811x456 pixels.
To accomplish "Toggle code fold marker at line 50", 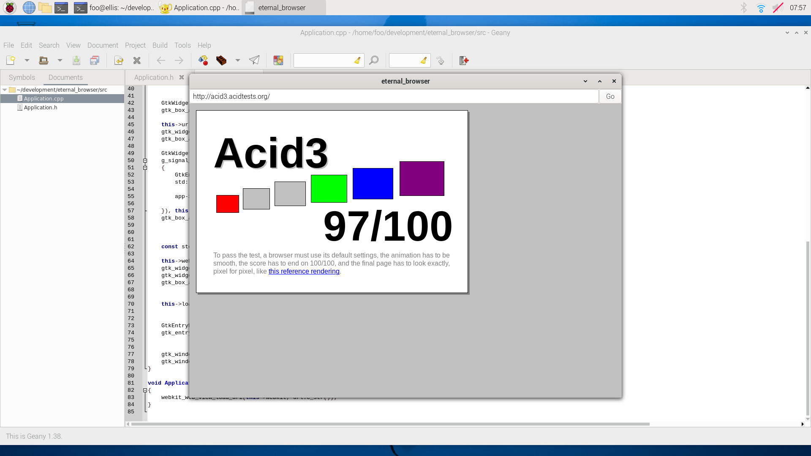I will 145,160.
